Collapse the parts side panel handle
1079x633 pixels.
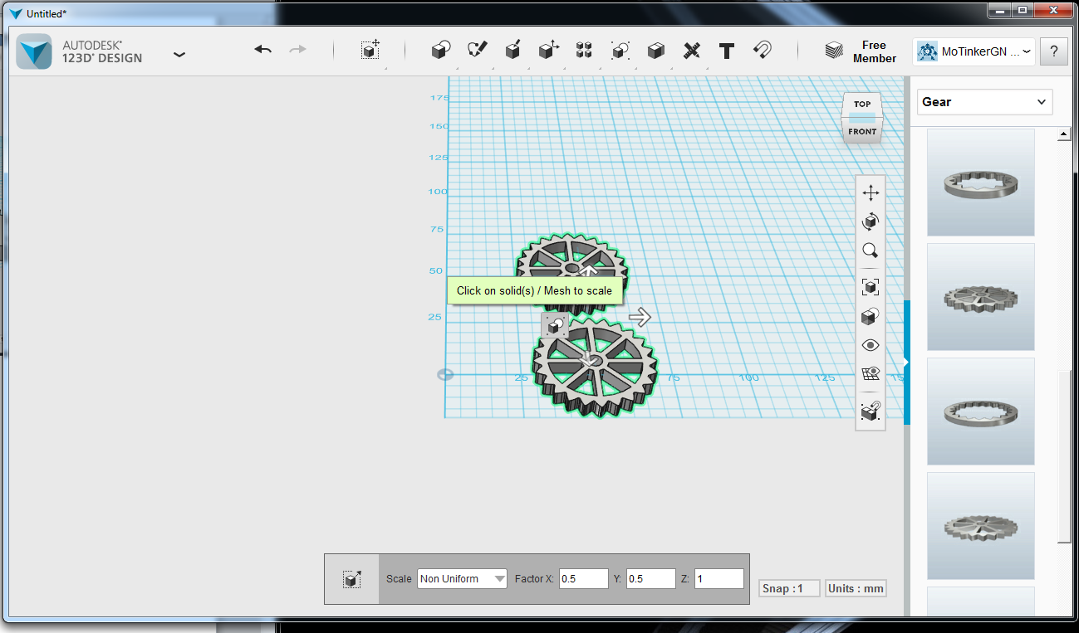[907, 363]
